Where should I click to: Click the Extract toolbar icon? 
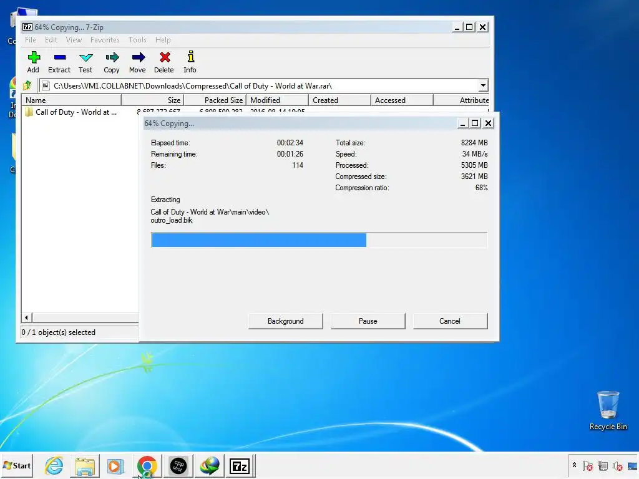[59, 62]
